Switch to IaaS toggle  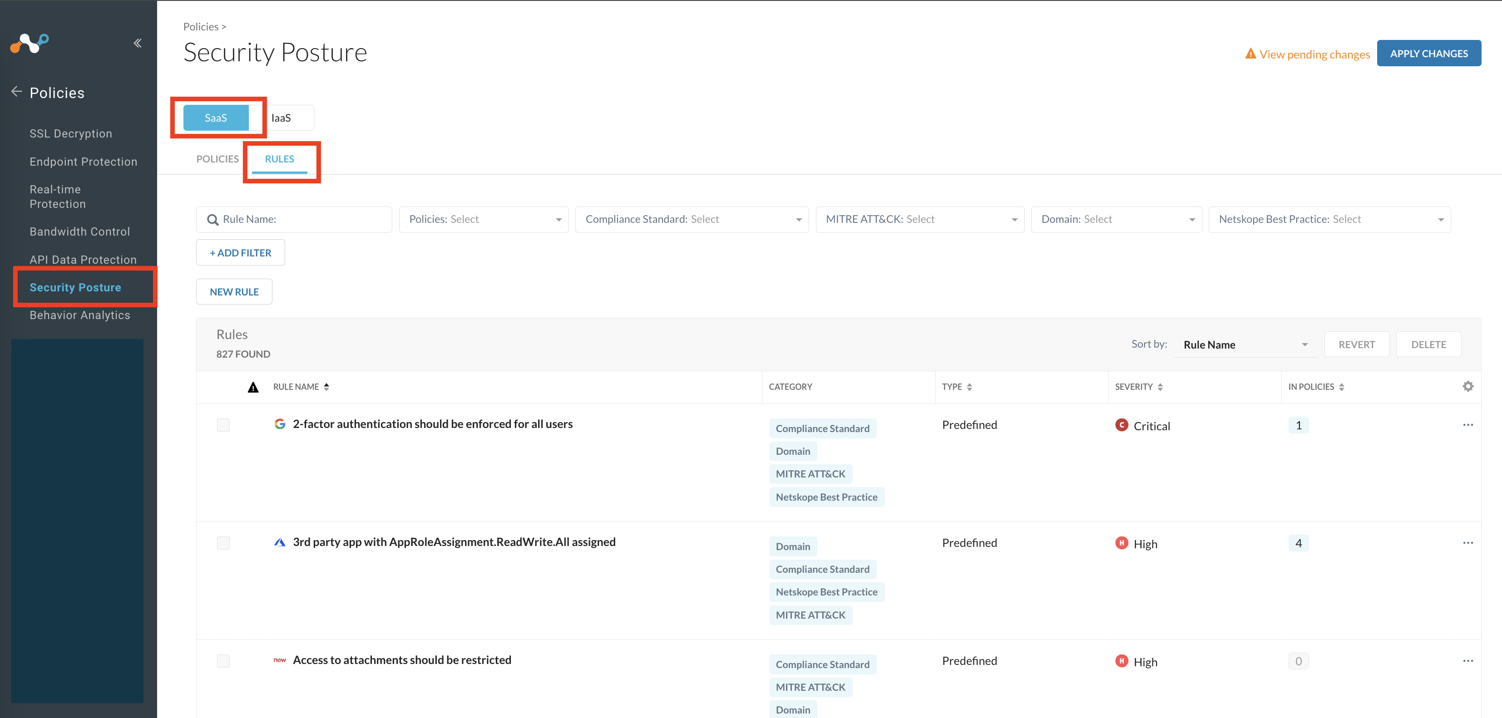pos(281,118)
